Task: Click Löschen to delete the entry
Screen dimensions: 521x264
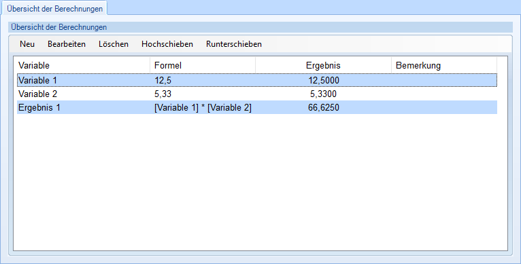Action: (x=114, y=44)
